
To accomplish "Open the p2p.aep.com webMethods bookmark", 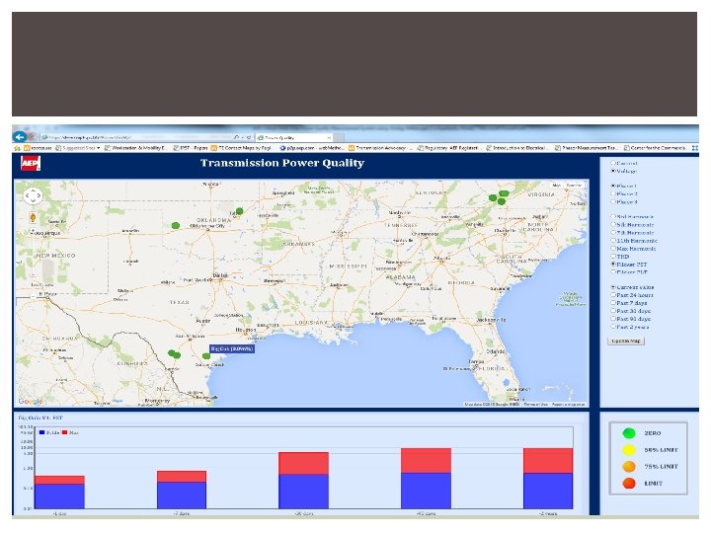I will tap(312, 148).
